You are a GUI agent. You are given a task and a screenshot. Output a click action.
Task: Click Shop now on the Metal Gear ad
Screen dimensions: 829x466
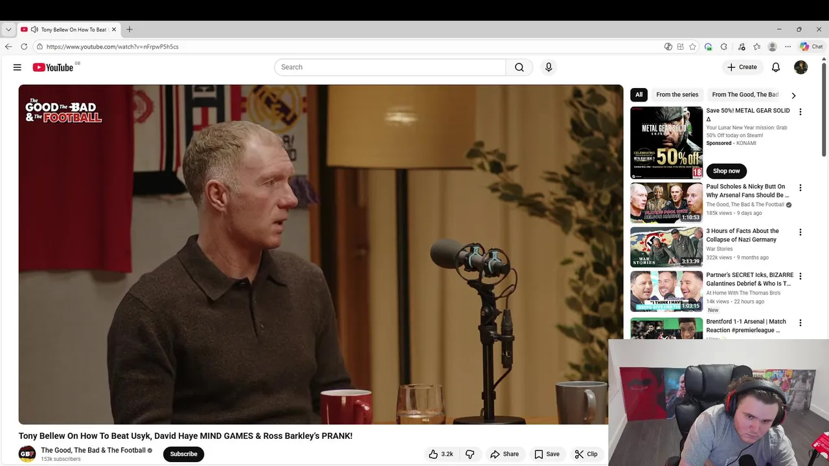click(727, 171)
